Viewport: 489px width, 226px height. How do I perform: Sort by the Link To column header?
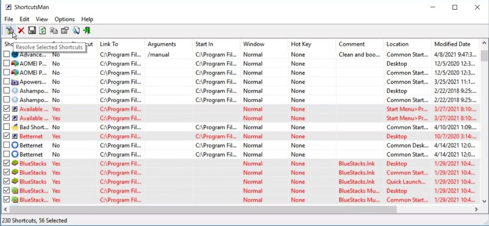(x=121, y=44)
